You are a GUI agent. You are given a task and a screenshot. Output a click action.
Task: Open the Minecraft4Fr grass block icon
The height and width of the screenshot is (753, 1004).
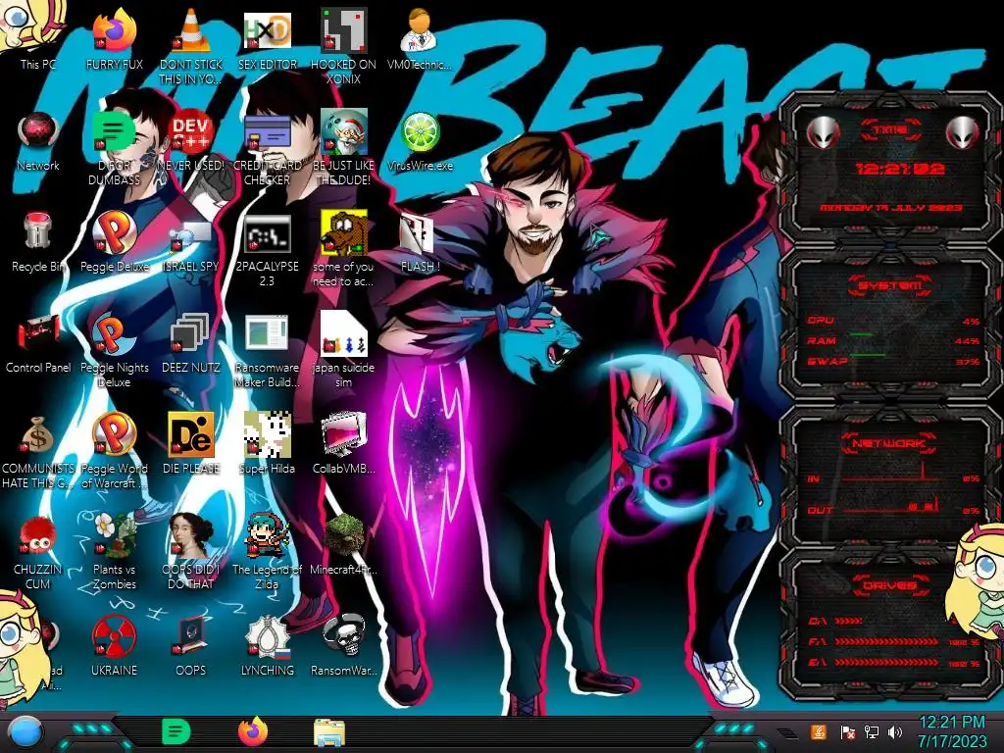pyautogui.click(x=343, y=544)
